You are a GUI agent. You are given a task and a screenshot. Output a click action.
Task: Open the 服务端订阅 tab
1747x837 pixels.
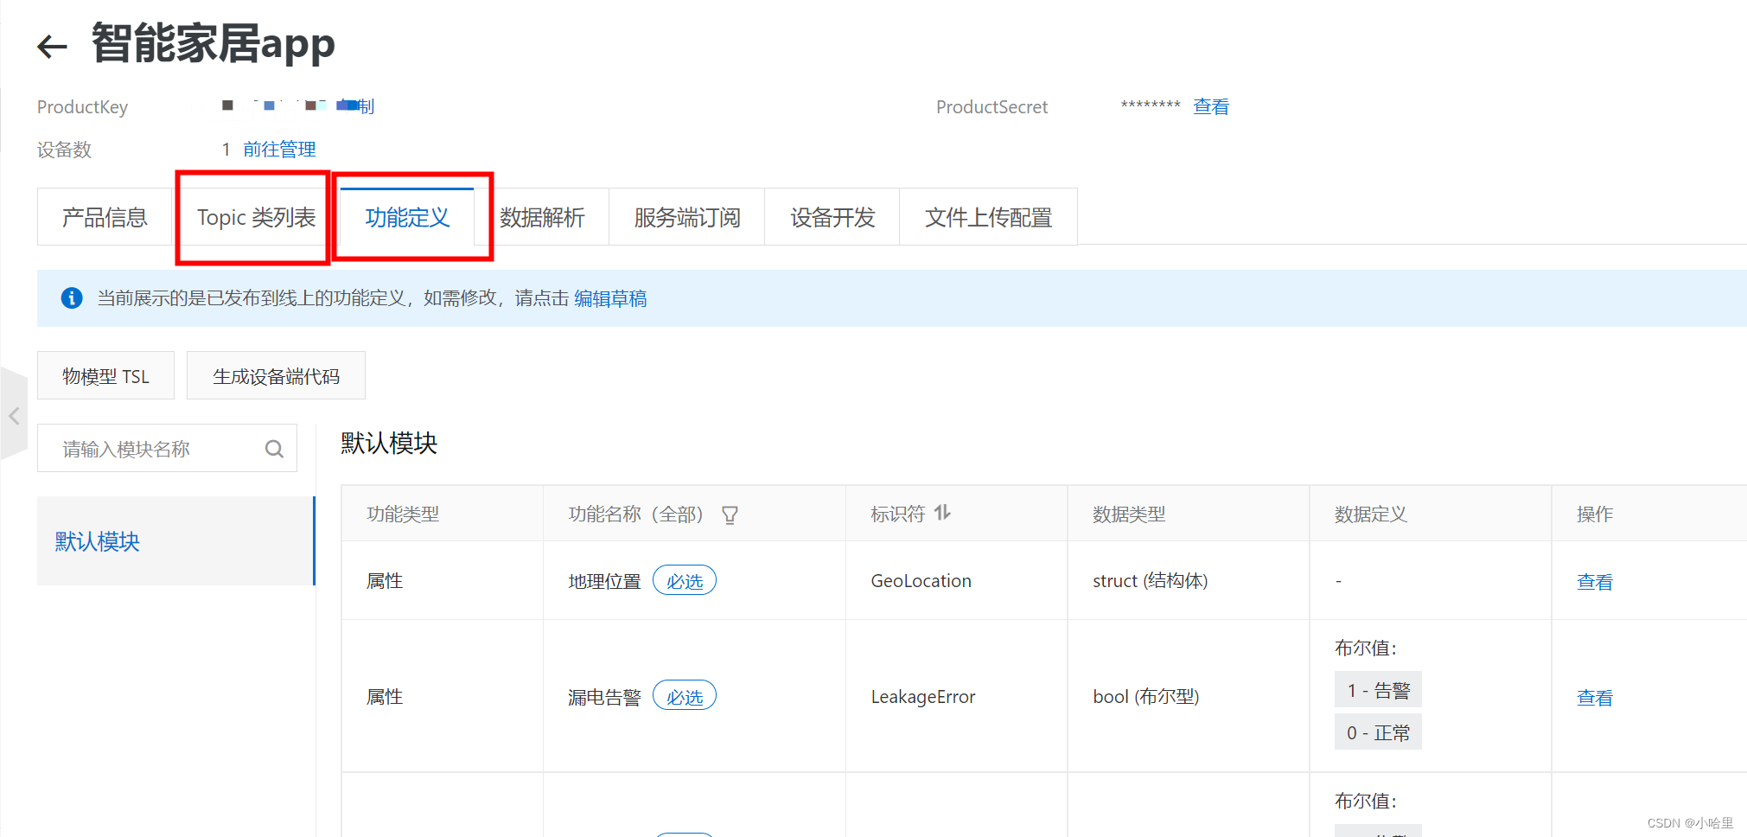(687, 217)
